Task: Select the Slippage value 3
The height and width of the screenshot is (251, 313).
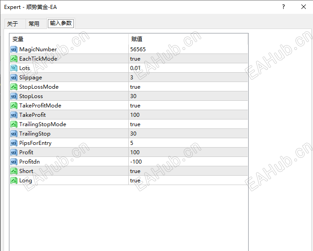Action: [131, 78]
